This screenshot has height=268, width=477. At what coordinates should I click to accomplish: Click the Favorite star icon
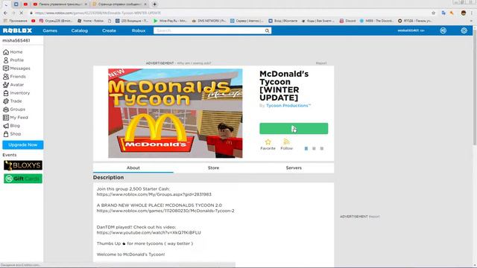click(x=268, y=142)
